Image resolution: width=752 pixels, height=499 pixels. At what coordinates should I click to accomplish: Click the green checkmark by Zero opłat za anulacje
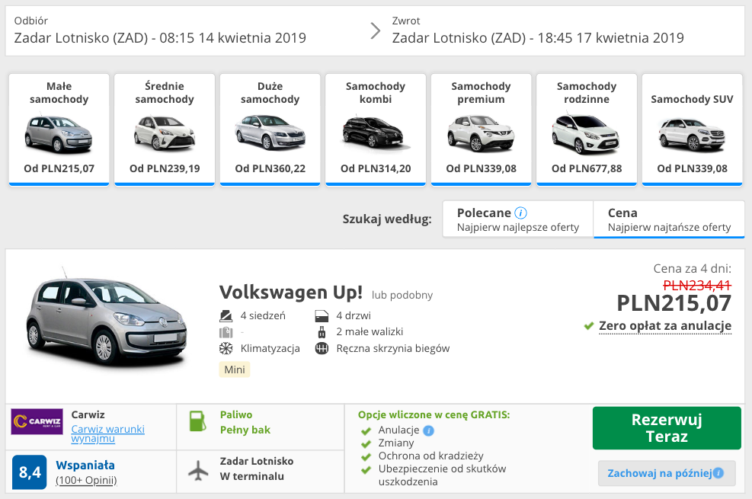point(589,326)
